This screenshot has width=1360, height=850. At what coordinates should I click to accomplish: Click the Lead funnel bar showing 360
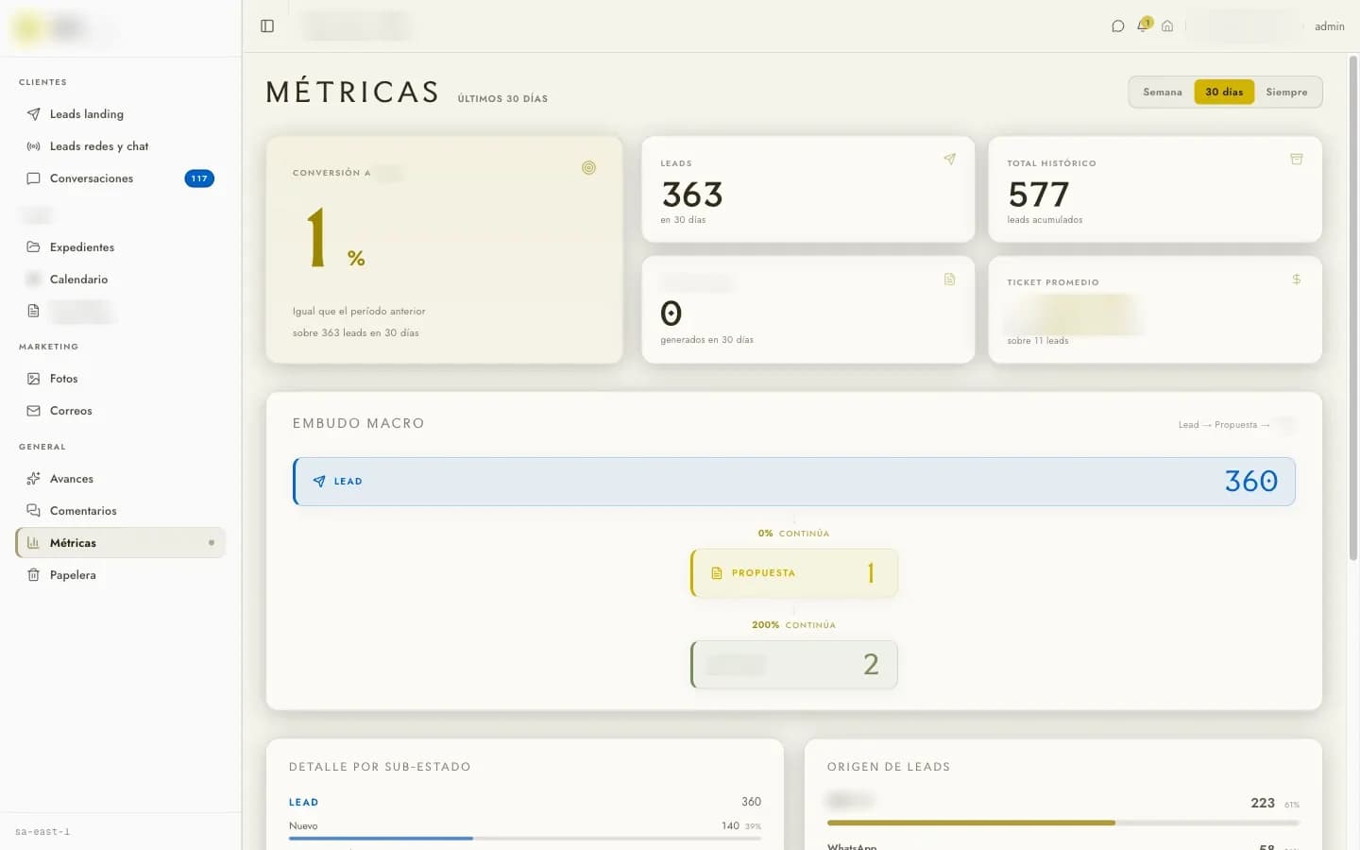coord(793,482)
